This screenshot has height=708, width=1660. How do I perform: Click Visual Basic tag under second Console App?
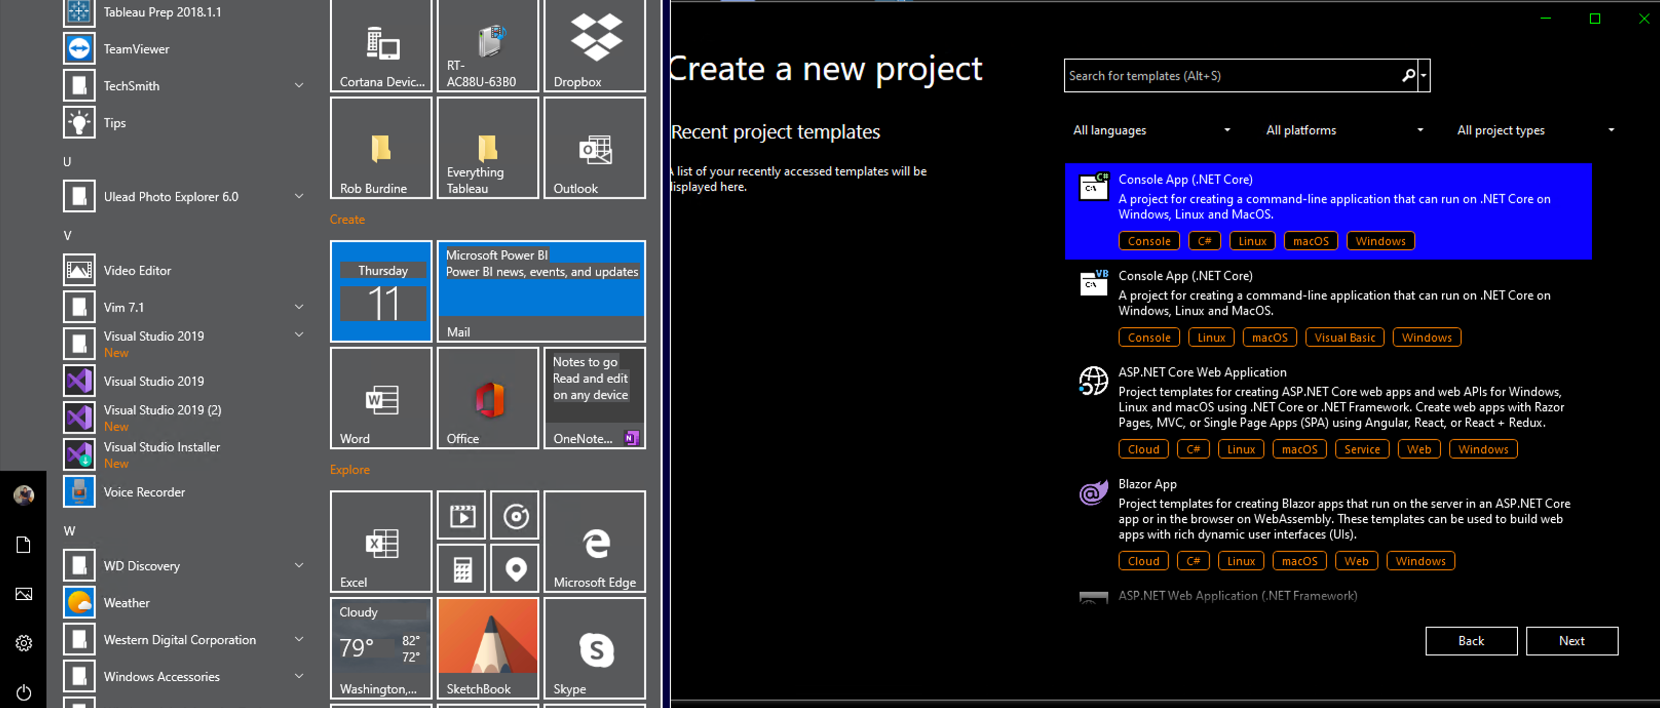pos(1344,337)
